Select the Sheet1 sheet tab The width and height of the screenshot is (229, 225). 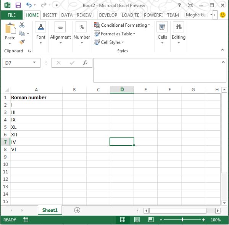pos(50,210)
